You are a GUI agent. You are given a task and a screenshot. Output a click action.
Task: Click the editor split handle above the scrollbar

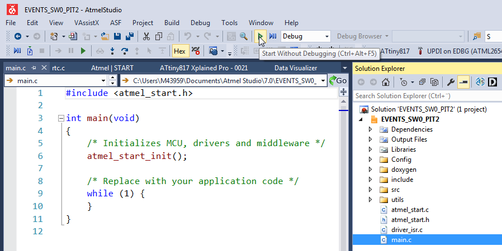pos(343,92)
